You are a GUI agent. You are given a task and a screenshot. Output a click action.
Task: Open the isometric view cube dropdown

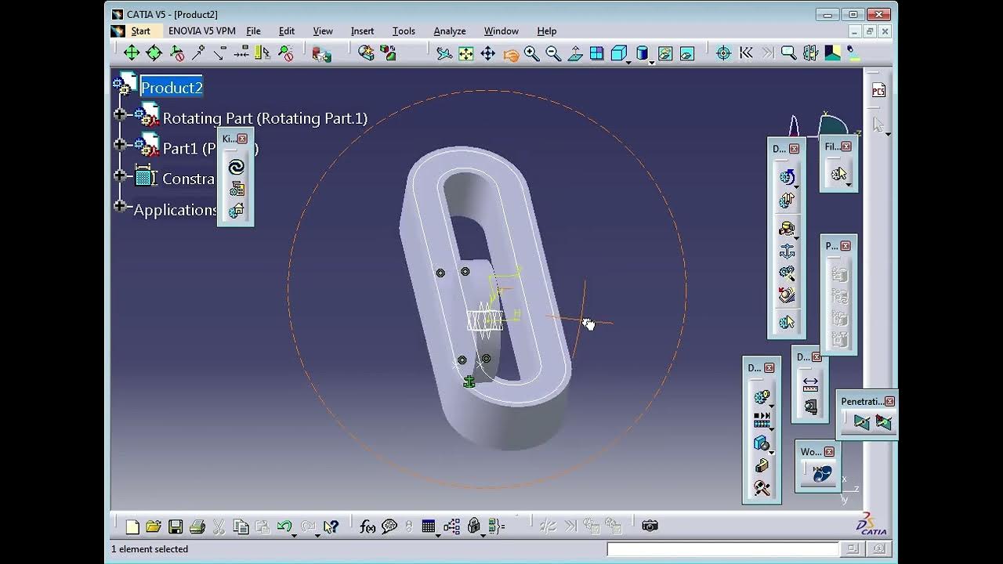click(x=628, y=61)
